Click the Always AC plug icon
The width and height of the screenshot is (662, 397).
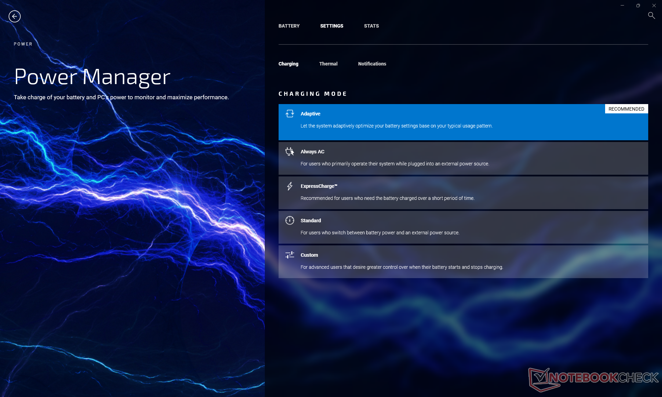tap(290, 152)
